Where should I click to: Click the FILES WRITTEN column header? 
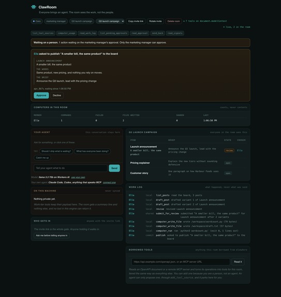pyautogui.click(x=131, y=115)
